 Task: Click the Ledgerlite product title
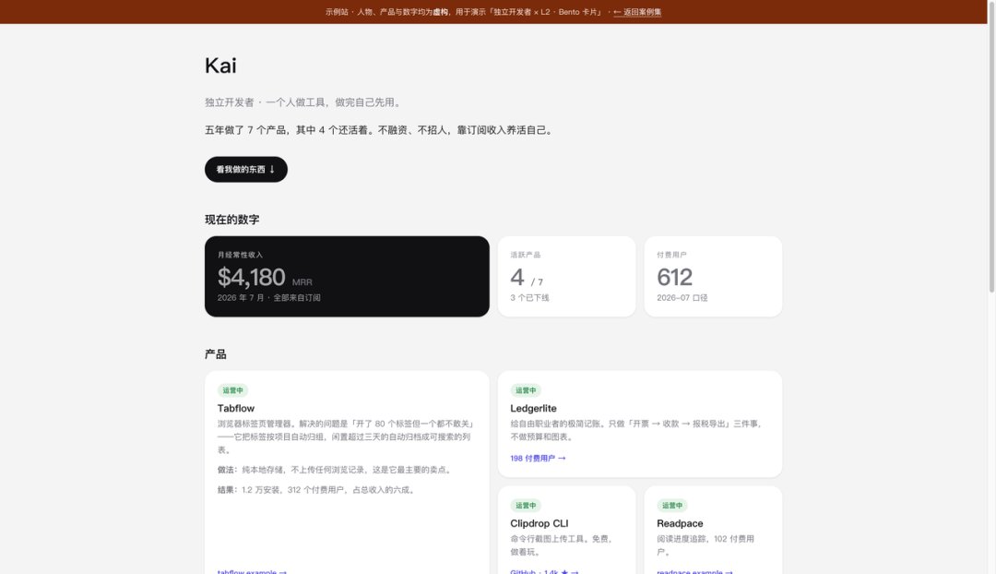click(x=533, y=408)
